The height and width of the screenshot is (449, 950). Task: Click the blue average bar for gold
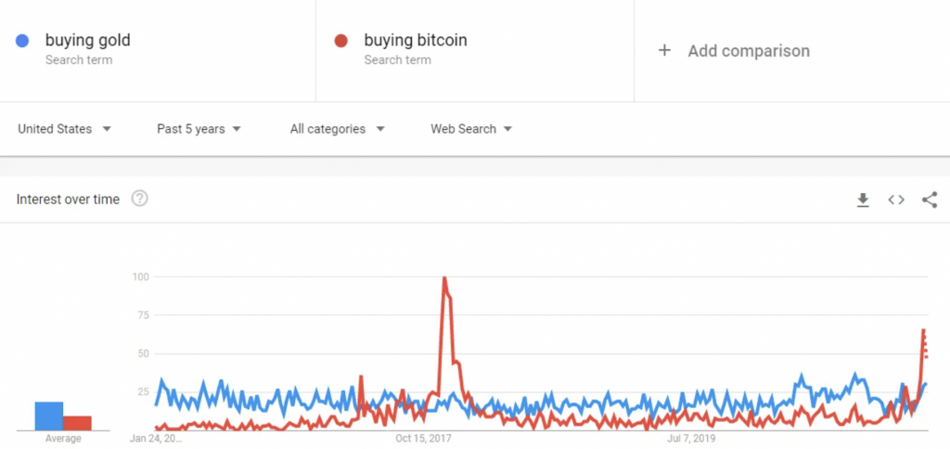pyautogui.click(x=49, y=417)
